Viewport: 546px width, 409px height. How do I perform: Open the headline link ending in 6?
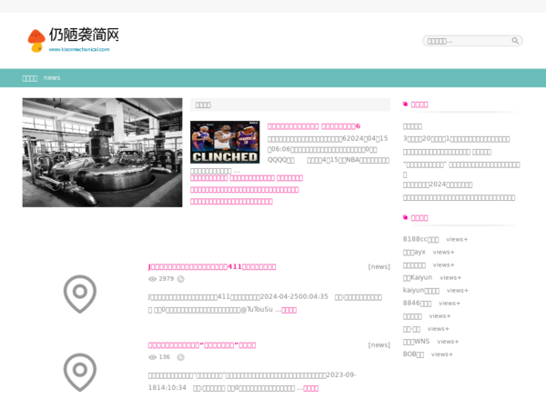point(314,126)
